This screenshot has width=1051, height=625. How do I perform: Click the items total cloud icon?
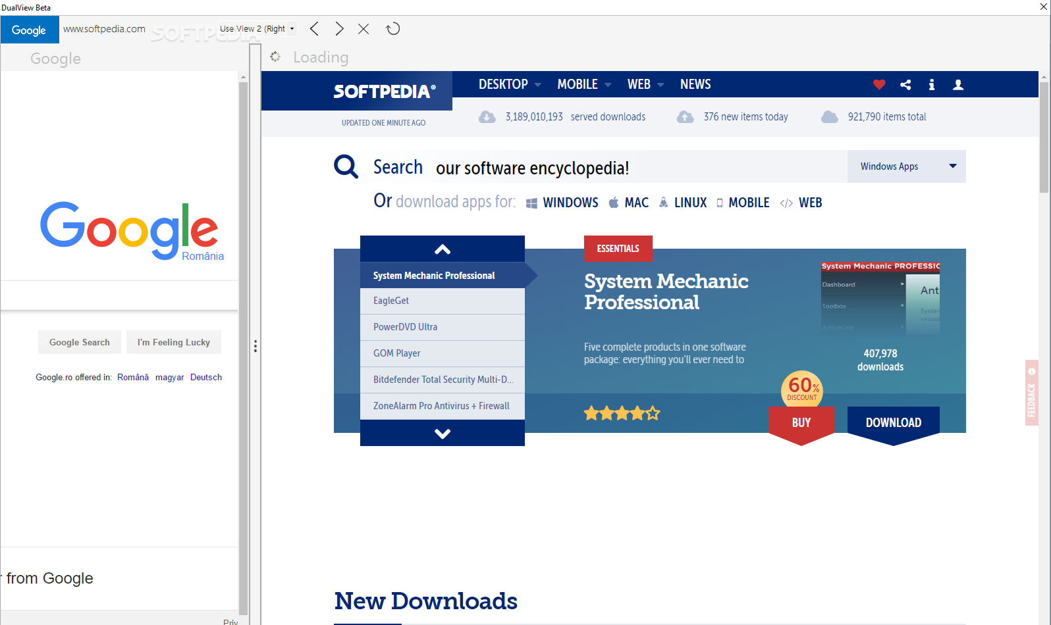(x=830, y=117)
